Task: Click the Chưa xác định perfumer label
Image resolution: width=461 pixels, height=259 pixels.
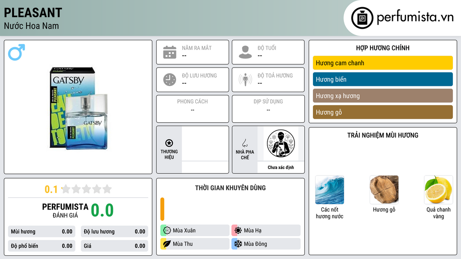Action: pyautogui.click(x=281, y=167)
